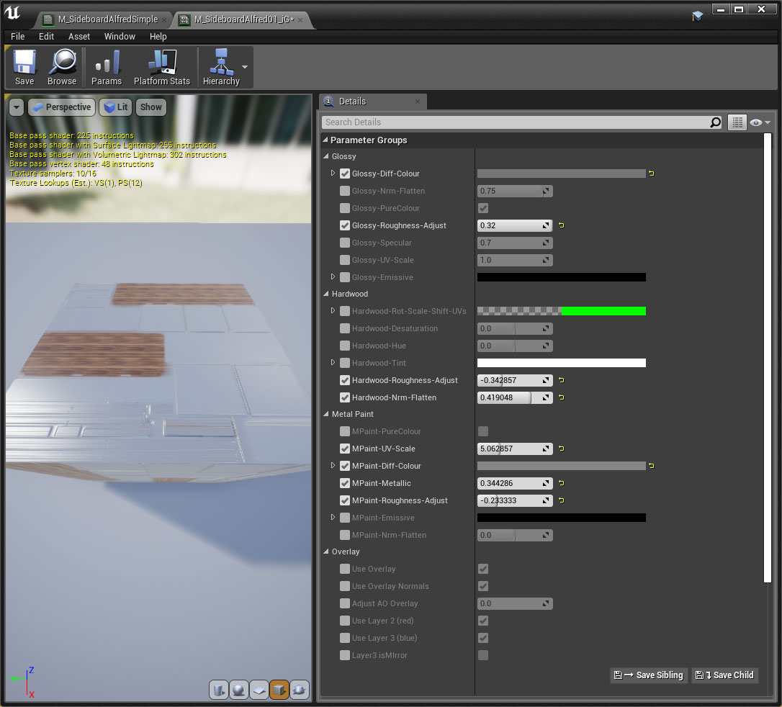The image size is (782, 707).
Task: Click the MPaint-Diff-Colour grey swatch
Action: coord(561,466)
